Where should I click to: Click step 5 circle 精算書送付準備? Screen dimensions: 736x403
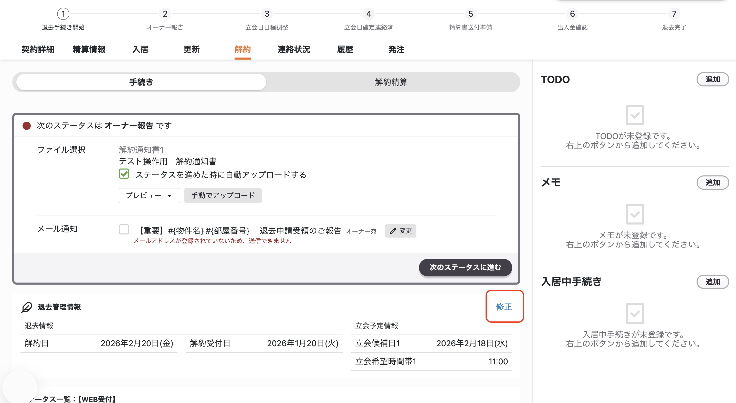[x=471, y=14]
